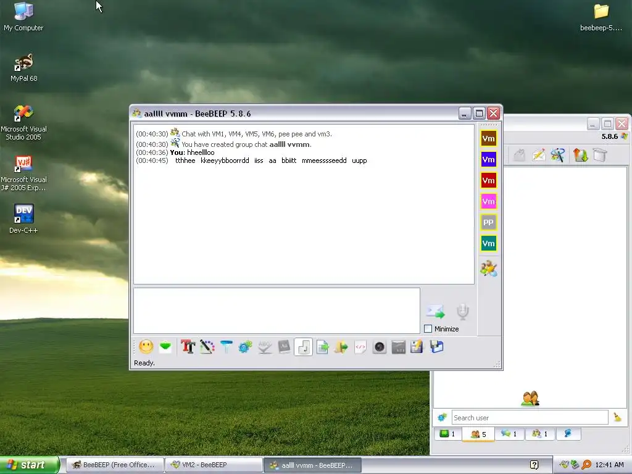This screenshot has height=474, width=632.
Task: Edit group members icon below avatars
Action: pos(489,269)
